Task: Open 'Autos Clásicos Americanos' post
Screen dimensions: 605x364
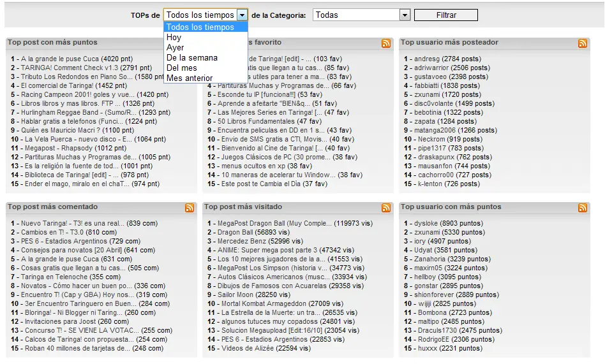Action: [x=274, y=277]
